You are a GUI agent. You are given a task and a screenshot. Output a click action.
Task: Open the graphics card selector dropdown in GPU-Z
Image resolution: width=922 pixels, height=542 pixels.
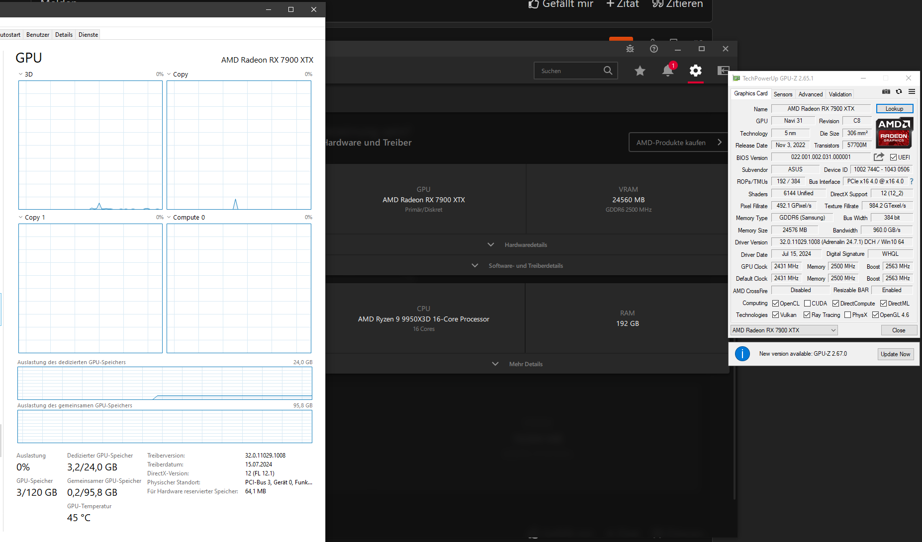coord(784,330)
